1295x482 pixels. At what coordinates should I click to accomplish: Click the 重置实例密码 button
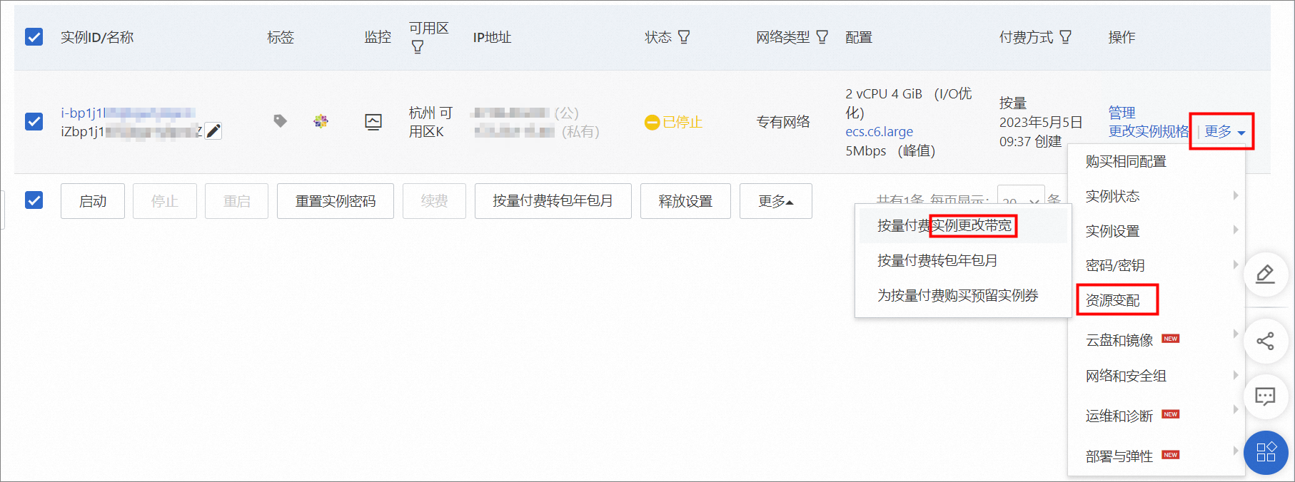click(x=335, y=201)
